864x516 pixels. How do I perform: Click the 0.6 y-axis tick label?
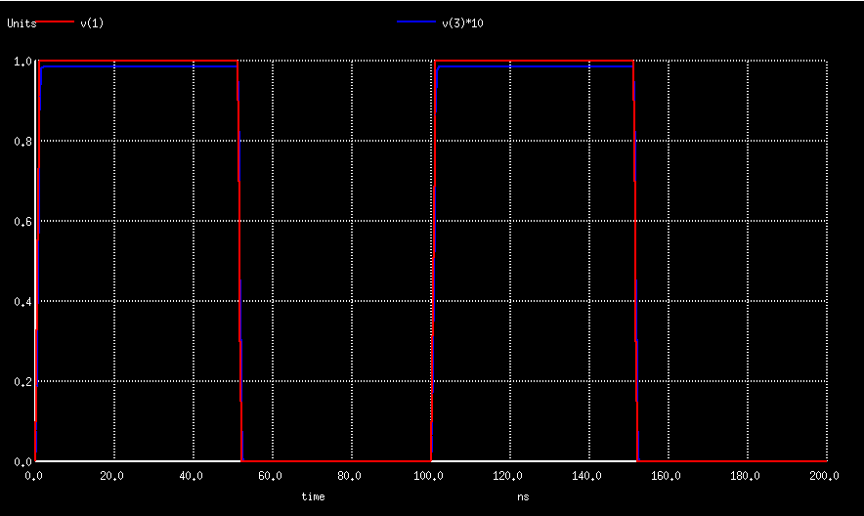(x=22, y=222)
